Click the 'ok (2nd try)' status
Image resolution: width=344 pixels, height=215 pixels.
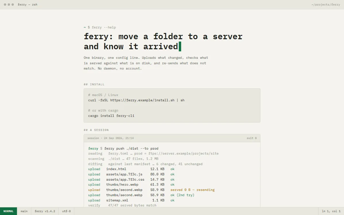pyautogui.click(x=182, y=195)
